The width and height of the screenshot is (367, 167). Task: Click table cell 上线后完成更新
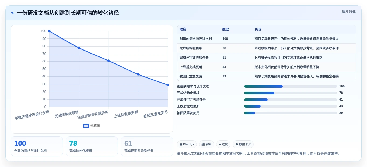pos(191,67)
